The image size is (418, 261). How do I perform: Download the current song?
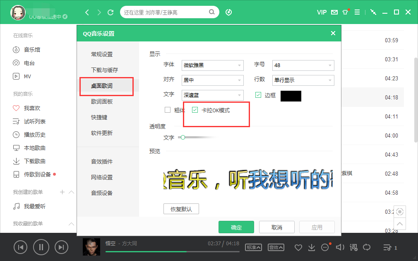pyautogui.click(x=311, y=248)
